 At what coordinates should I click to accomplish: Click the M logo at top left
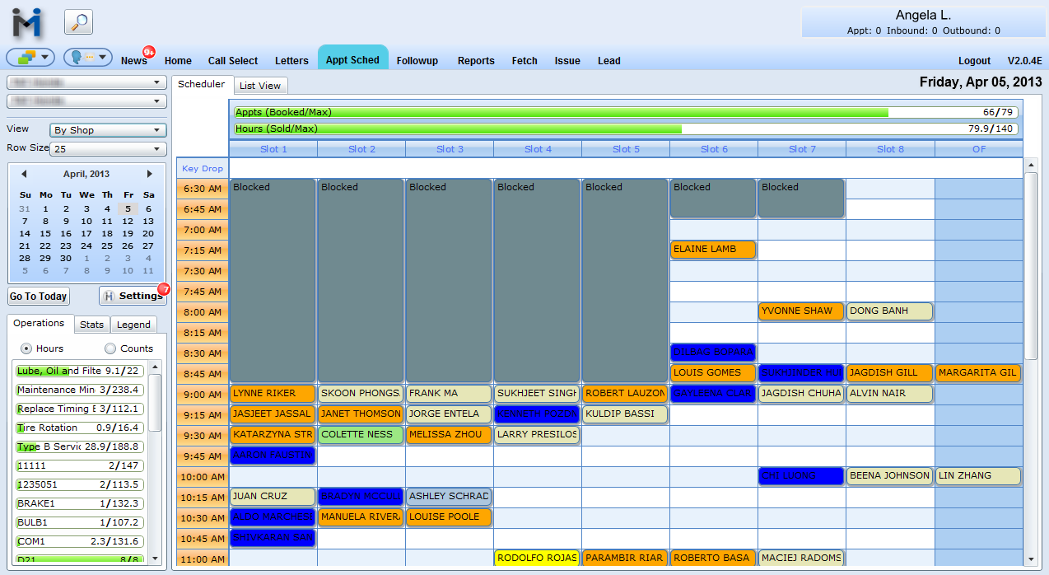27,22
